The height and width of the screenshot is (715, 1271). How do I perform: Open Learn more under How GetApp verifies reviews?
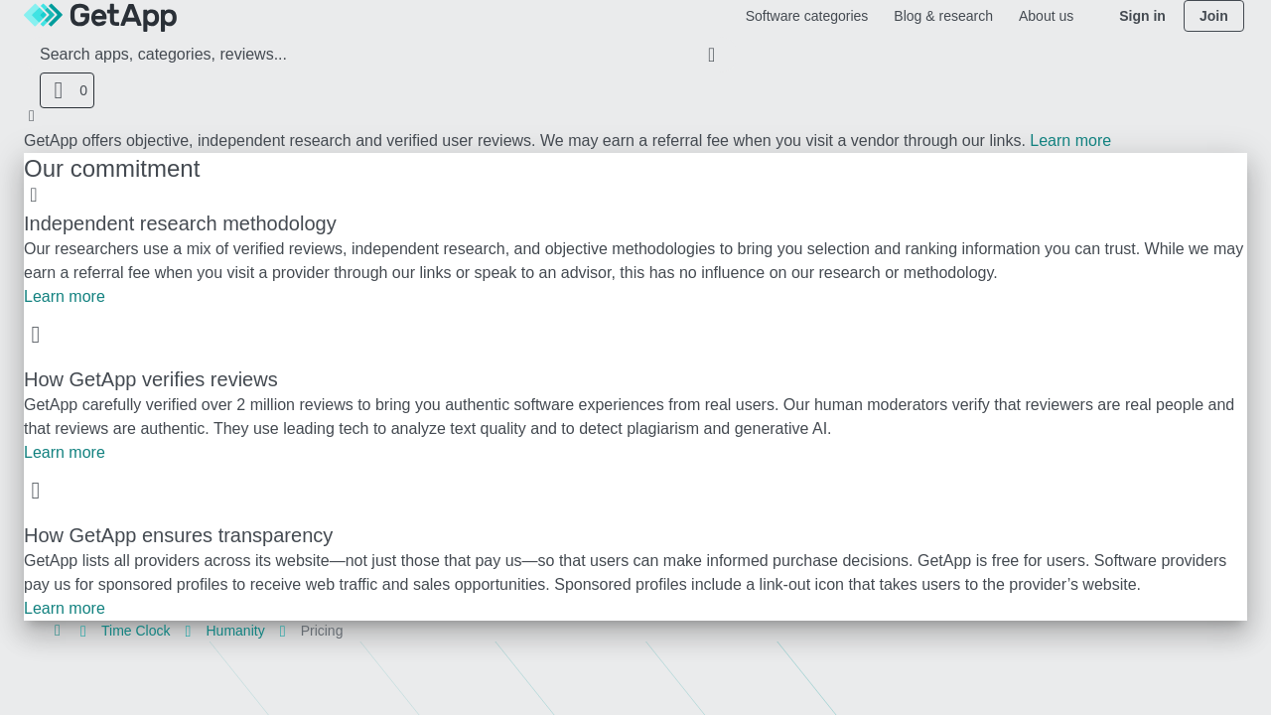[x=65, y=453]
